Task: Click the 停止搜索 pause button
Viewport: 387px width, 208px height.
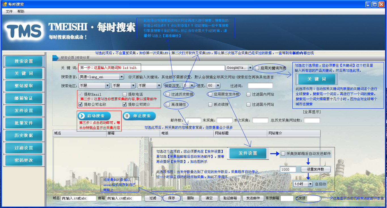Action: [x=139, y=116]
